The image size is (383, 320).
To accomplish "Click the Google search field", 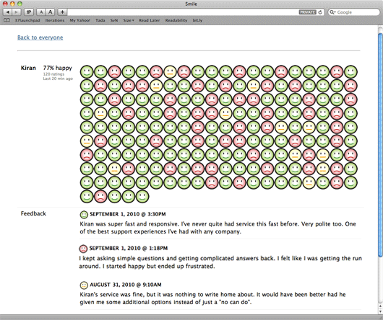I will (354, 12).
